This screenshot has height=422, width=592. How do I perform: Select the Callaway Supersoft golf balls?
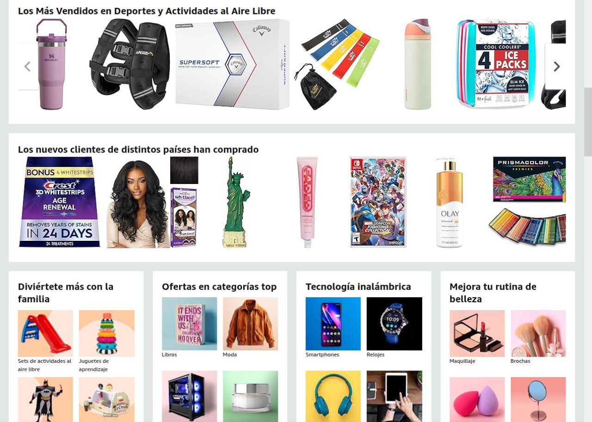(x=232, y=64)
